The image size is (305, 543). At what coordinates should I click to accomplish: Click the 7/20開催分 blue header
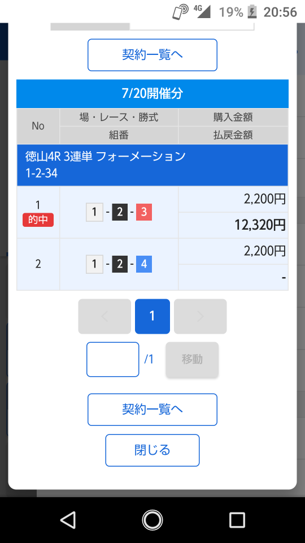pos(152,93)
